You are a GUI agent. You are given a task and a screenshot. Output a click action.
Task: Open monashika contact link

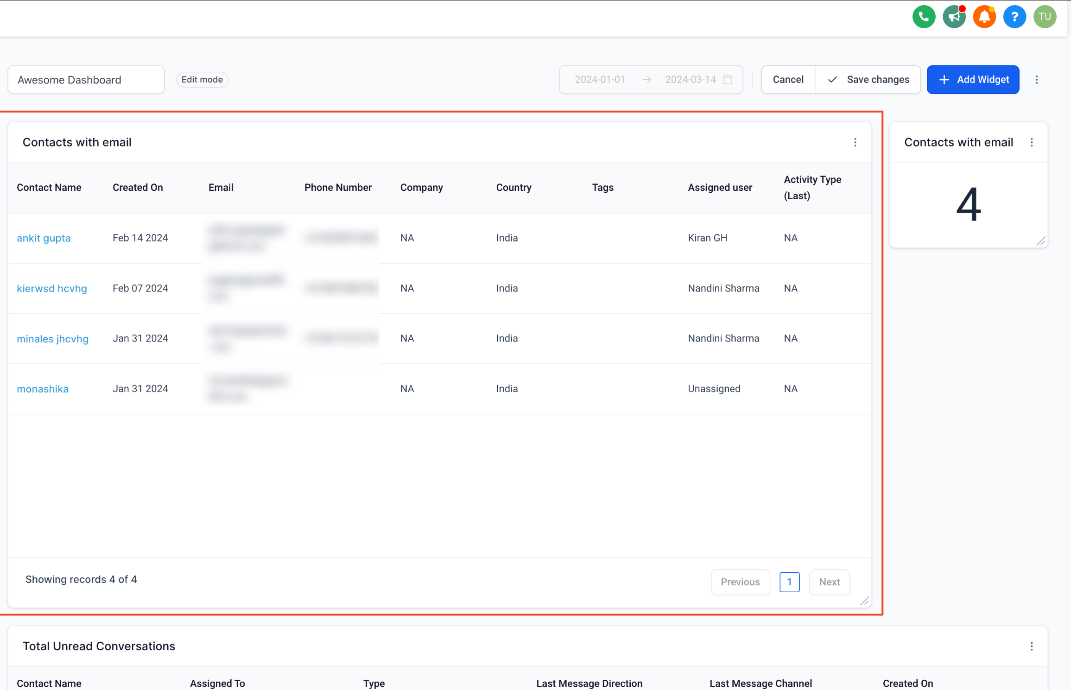(43, 389)
